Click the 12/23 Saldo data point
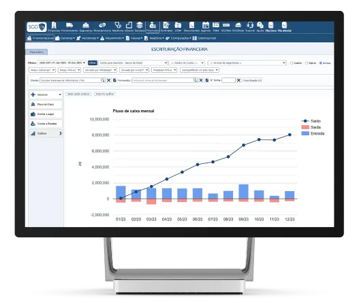 coord(290,135)
